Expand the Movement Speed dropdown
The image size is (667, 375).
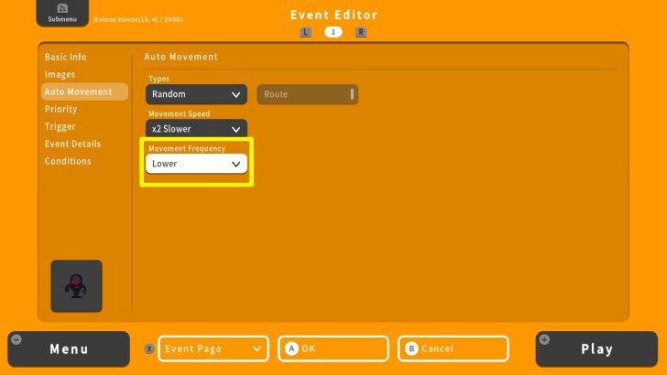[196, 129]
